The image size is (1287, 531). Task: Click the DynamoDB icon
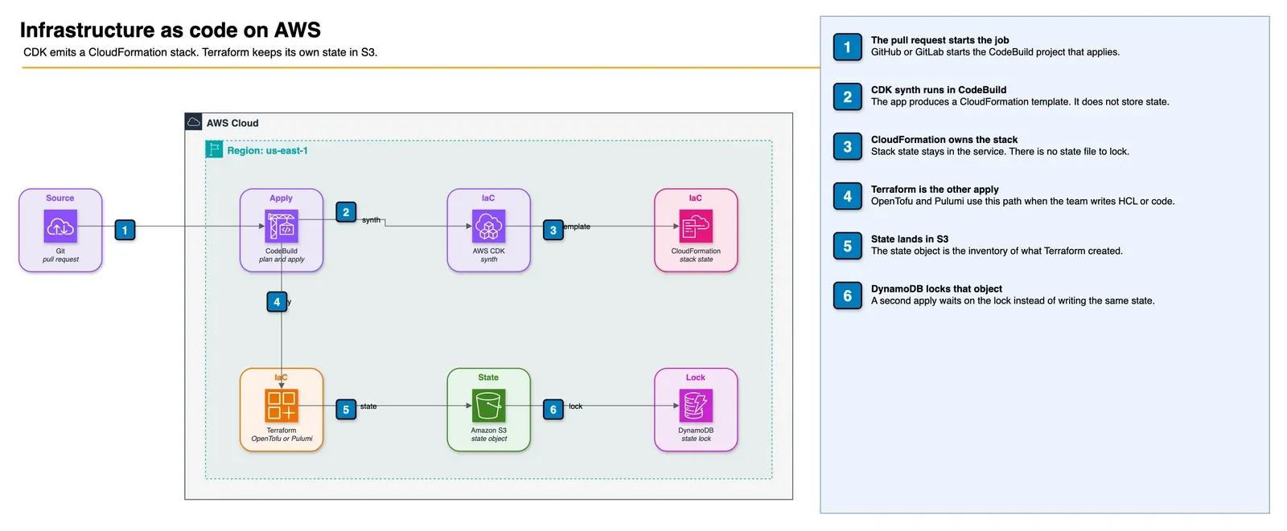click(x=696, y=406)
